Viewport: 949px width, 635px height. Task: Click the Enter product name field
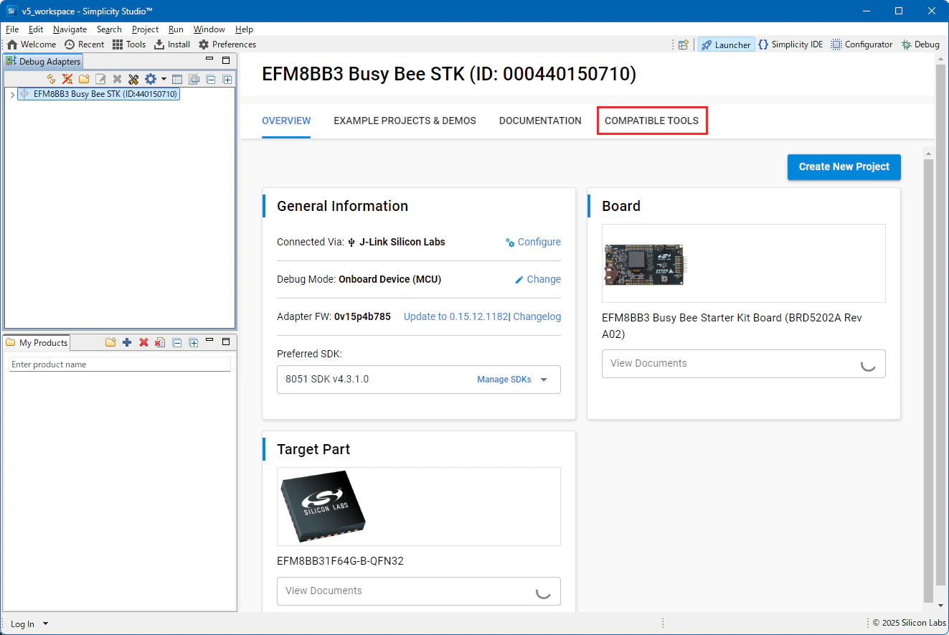(x=120, y=364)
